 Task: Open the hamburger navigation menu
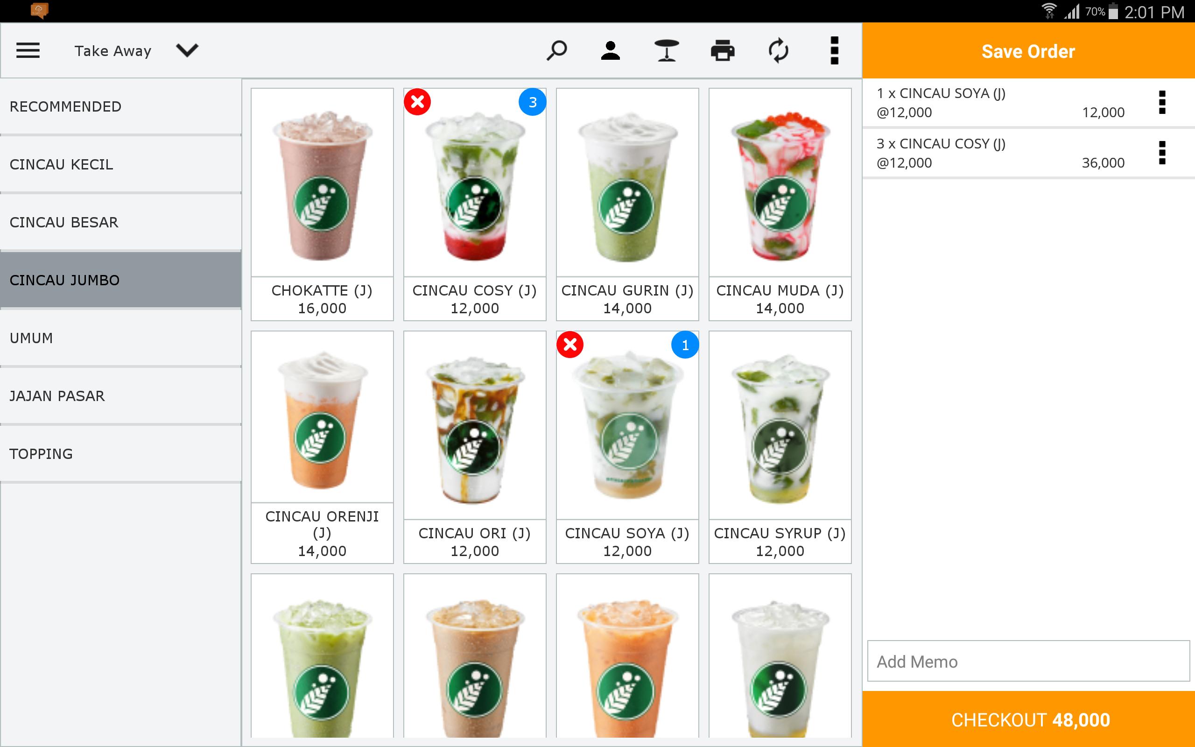point(28,50)
